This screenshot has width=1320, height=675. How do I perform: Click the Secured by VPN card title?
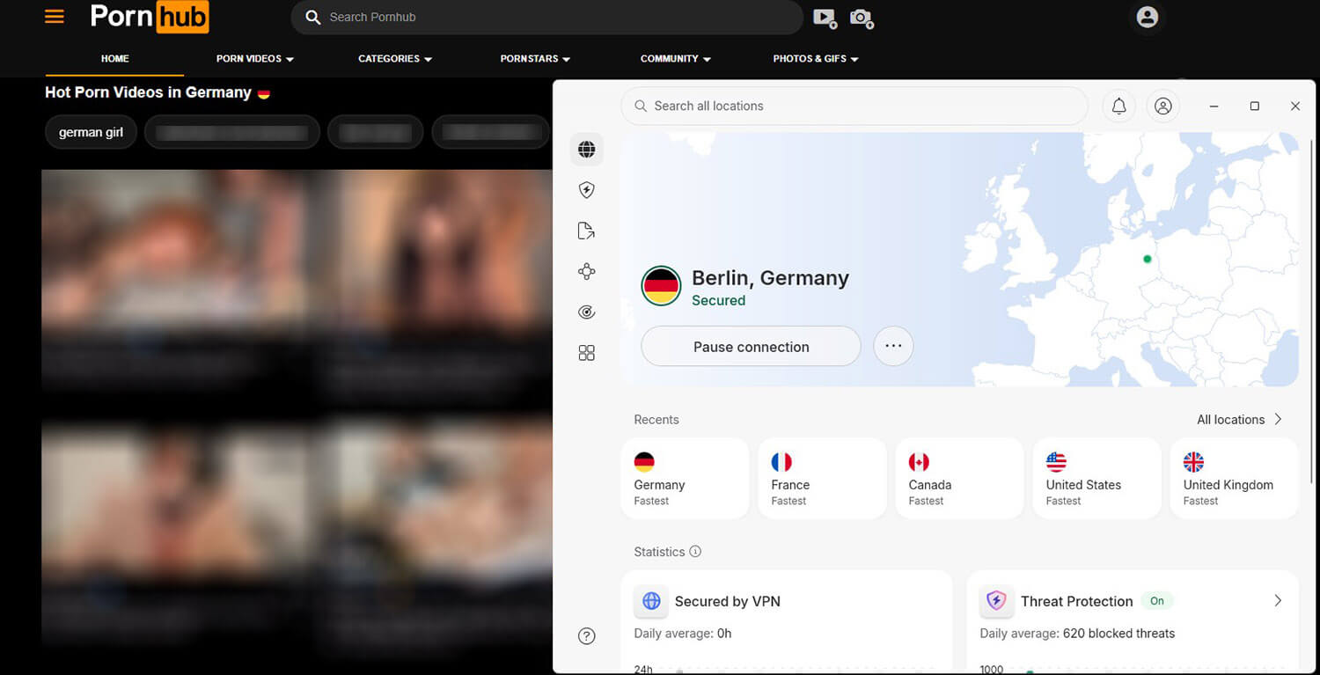[x=728, y=601]
